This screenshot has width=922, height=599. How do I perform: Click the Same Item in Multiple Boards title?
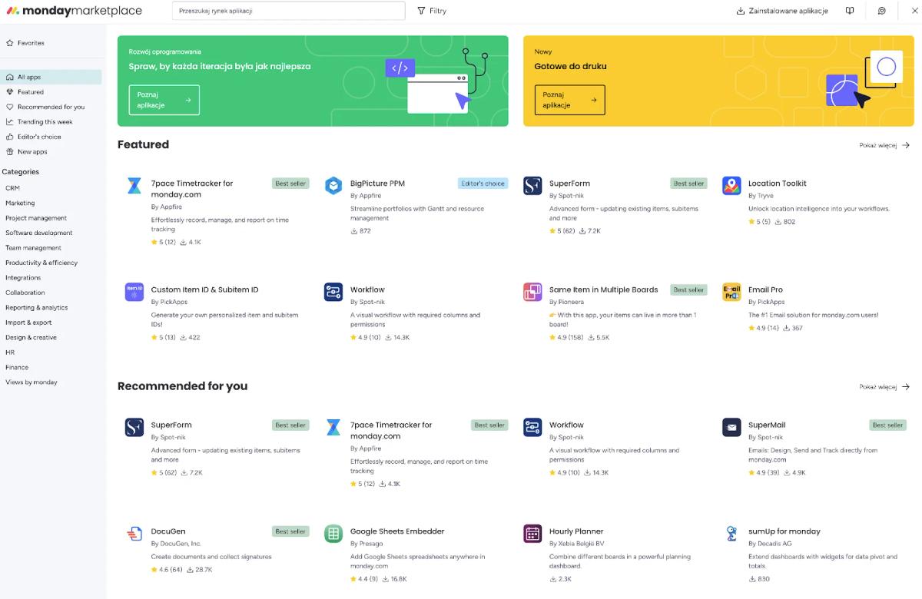coord(604,290)
